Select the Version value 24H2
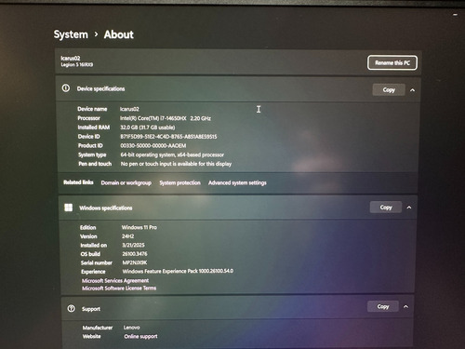Screen dimensions: 465x349 [x=128, y=236]
